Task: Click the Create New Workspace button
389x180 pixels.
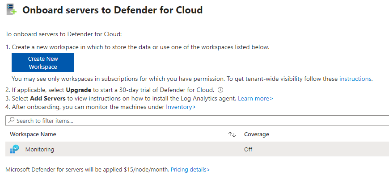Action: click(x=42, y=63)
